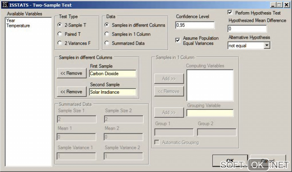Open the Alternative Hypothesis dropdown
Screen dimensions: 292x172
point(267,46)
